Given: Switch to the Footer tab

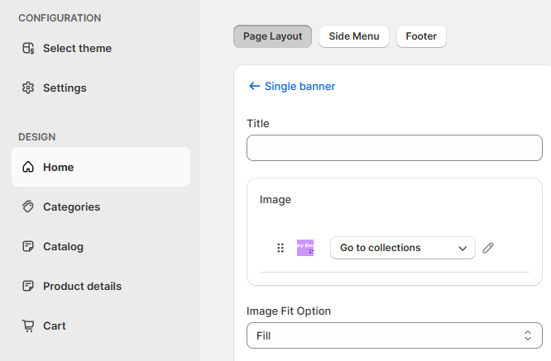Looking at the screenshot, I should click(x=421, y=36).
